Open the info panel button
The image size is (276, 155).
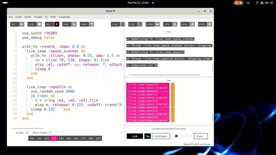[x=170, y=24]
